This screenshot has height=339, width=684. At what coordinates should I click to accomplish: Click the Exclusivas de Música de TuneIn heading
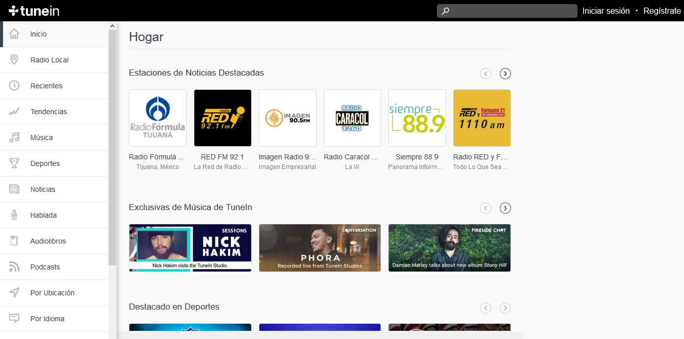pyautogui.click(x=190, y=207)
